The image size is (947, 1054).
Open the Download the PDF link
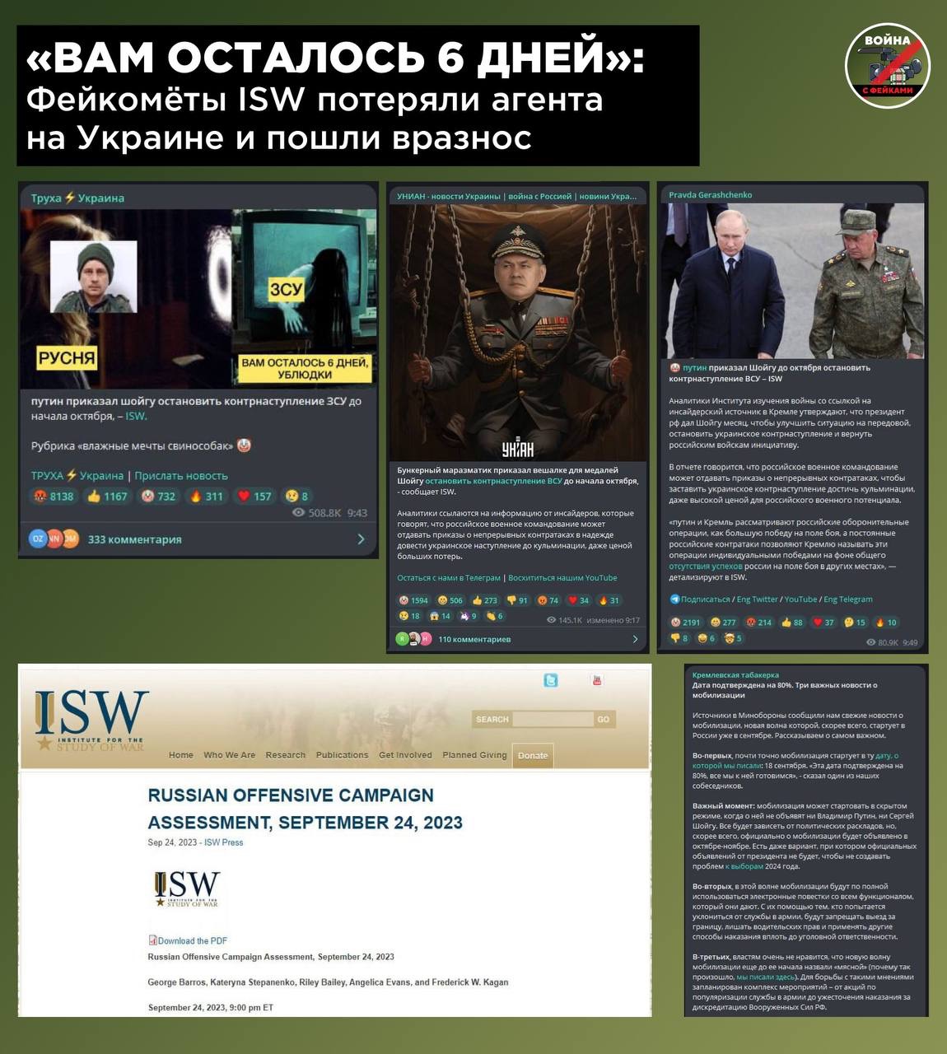click(x=193, y=940)
